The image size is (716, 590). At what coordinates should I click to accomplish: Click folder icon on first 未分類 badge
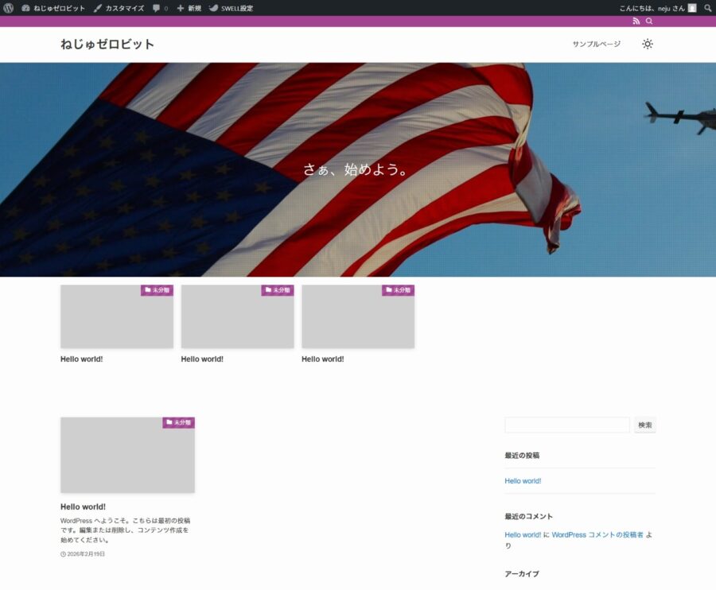click(147, 290)
